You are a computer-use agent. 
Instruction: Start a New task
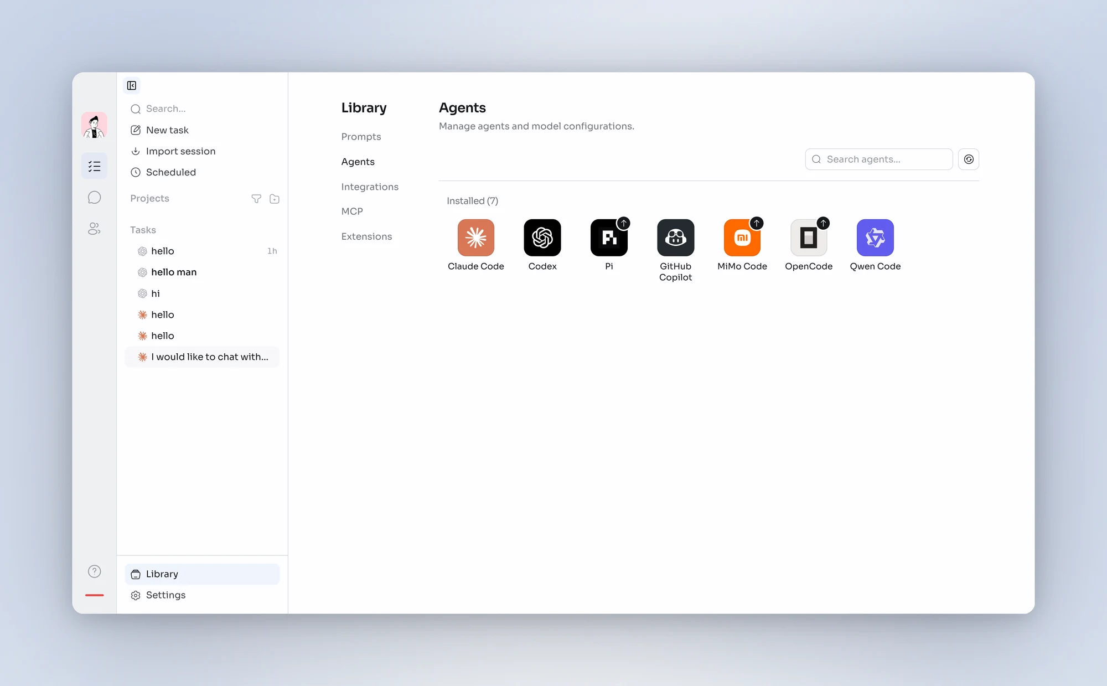(x=202, y=130)
